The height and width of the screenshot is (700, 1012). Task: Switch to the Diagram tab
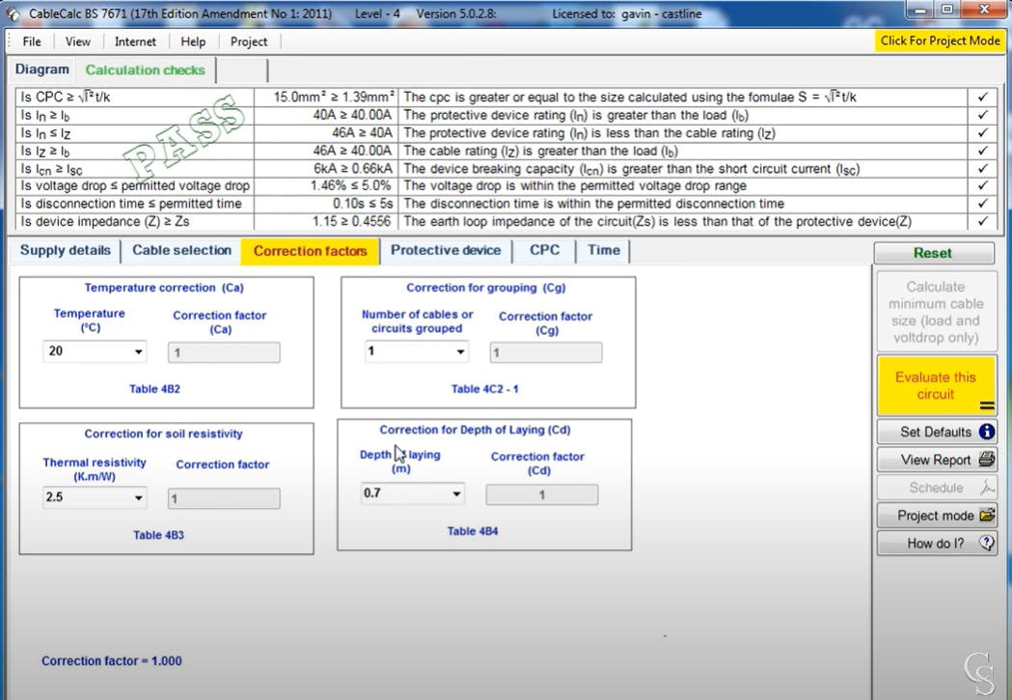click(x=41, y=70)
